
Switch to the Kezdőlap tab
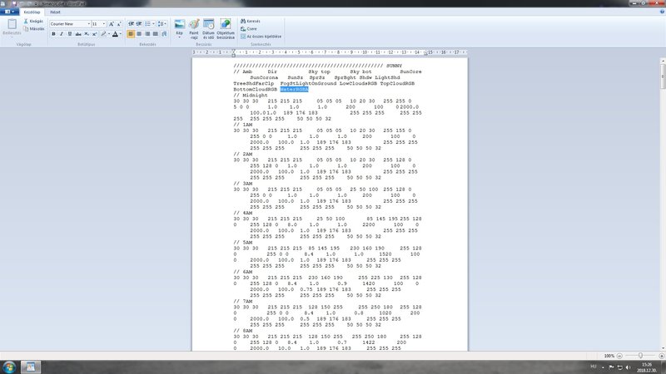pyautogui.click(x=32, y=12)
